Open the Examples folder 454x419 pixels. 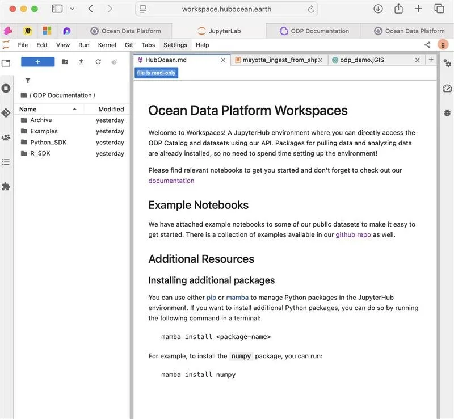(x=72, y=131)
